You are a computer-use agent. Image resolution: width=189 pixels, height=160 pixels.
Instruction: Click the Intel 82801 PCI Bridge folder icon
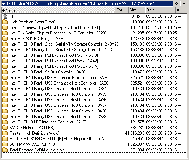[x=5, y=39]
